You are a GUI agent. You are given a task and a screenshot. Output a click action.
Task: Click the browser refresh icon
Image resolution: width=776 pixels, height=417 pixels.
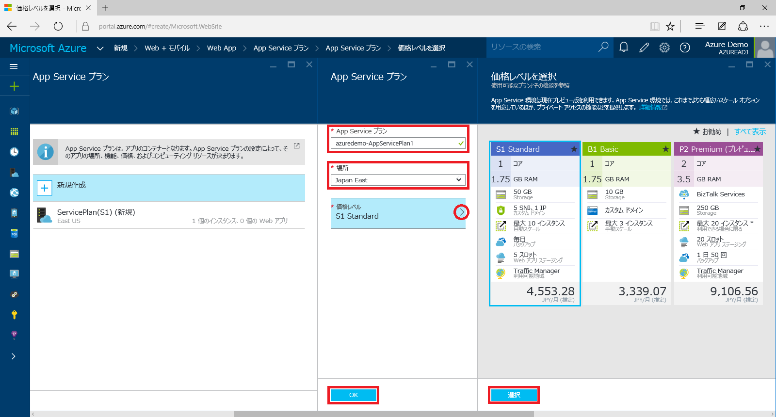(58, 26)
